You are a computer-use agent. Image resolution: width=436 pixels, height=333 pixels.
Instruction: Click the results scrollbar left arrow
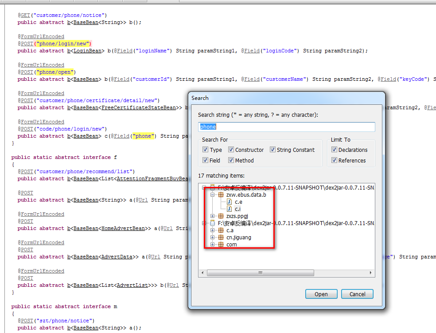(x=202, y=273)
